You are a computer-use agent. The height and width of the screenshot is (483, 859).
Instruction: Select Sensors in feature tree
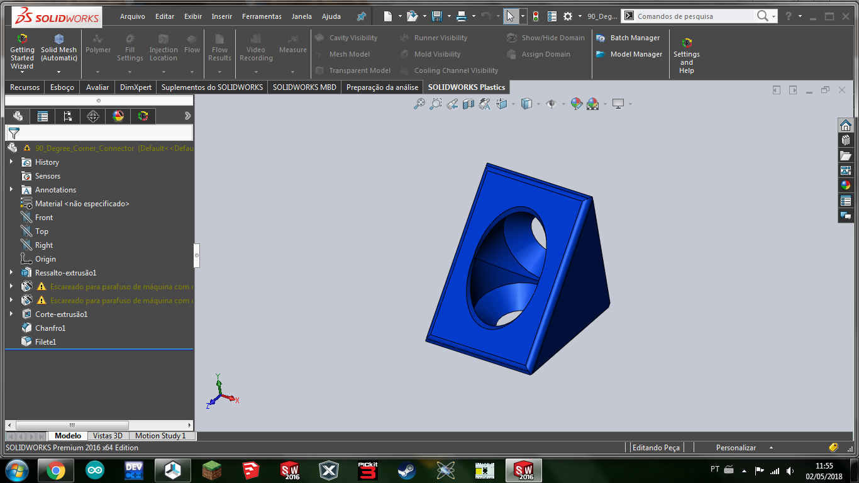click(48, 176)
